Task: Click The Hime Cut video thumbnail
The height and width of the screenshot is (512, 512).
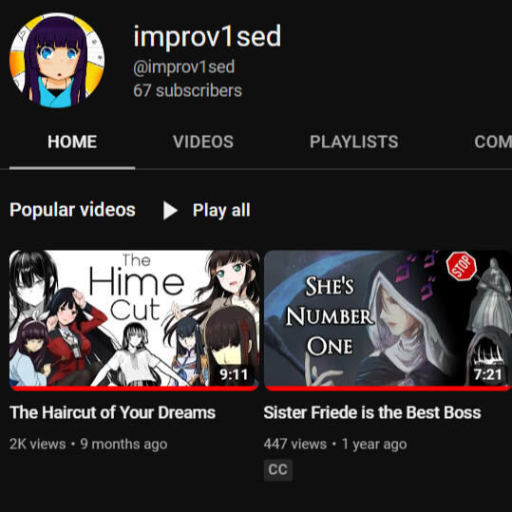Action: (x=134, y=318)
